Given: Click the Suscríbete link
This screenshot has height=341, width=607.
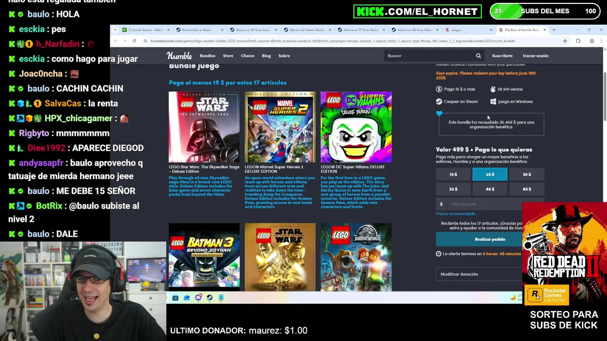Looking at the screenshot, I should [502, 56].
